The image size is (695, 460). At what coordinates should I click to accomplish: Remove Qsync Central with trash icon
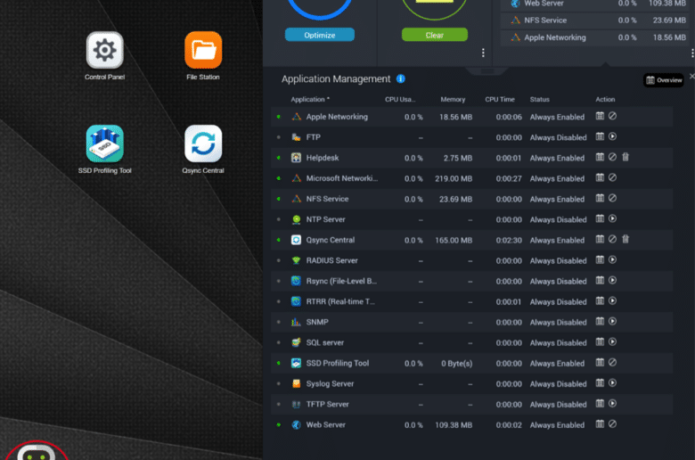(x=625, y=240)
